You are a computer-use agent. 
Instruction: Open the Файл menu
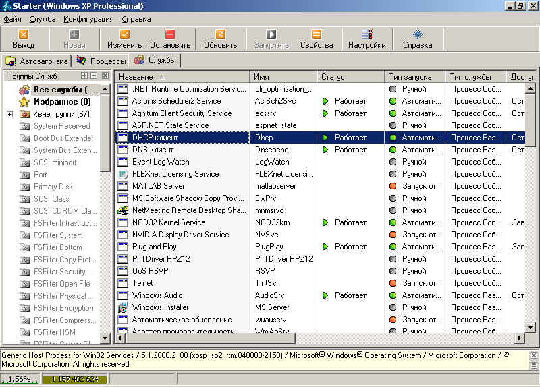tap(12, 19)
